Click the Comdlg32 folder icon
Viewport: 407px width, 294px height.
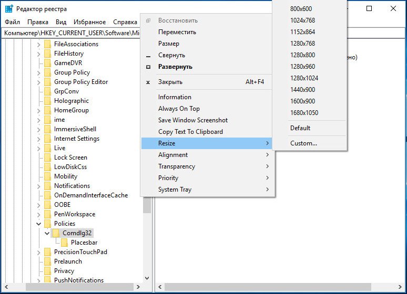pos(56,233)
